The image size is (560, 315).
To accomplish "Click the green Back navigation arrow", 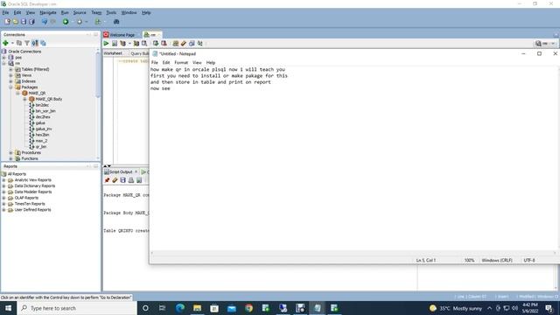I will 66,22.
